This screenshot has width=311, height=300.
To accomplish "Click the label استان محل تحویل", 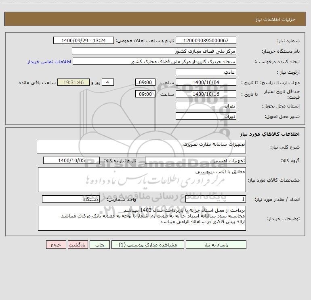I will click(x=281, y=106).
